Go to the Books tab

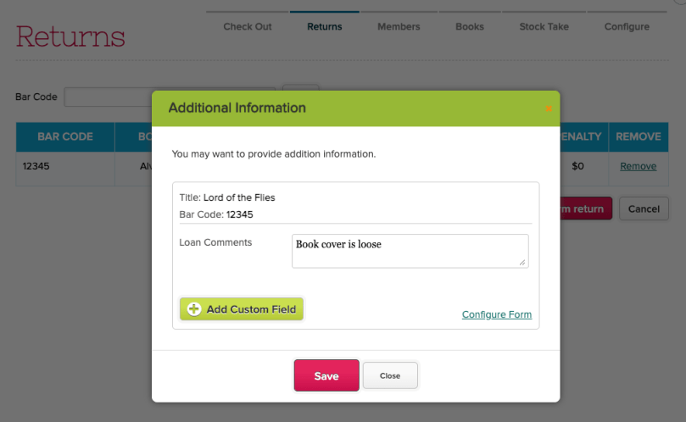(470, 26)
